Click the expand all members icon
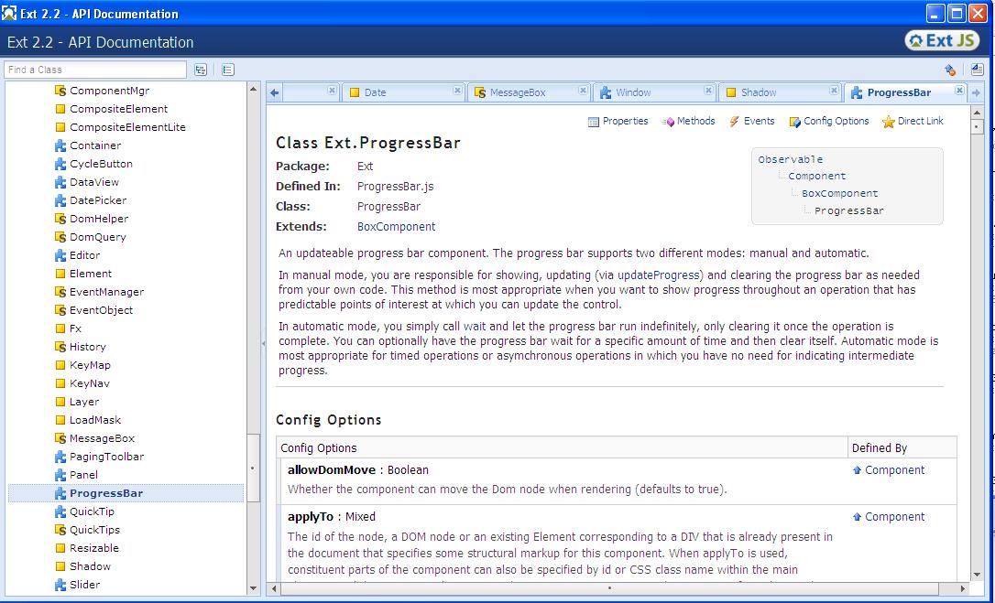995x603 pixels. 978,70
